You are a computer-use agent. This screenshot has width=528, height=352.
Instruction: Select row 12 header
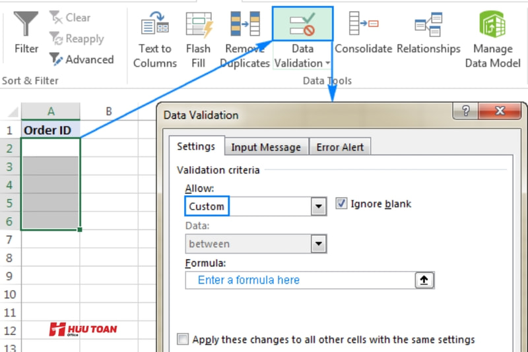[x=9, y=331]
